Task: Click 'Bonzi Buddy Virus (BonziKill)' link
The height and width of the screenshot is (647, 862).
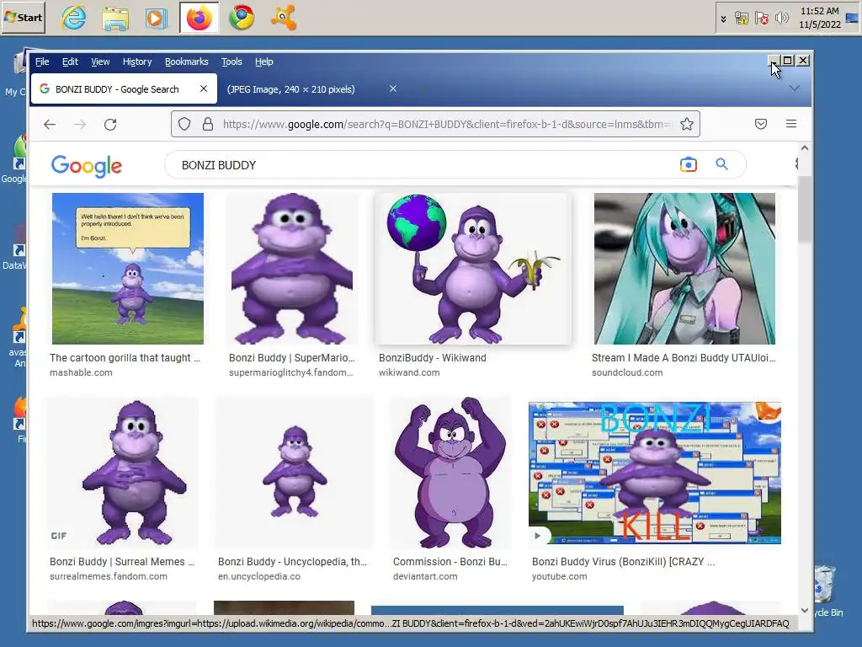Action: (624, 562)
